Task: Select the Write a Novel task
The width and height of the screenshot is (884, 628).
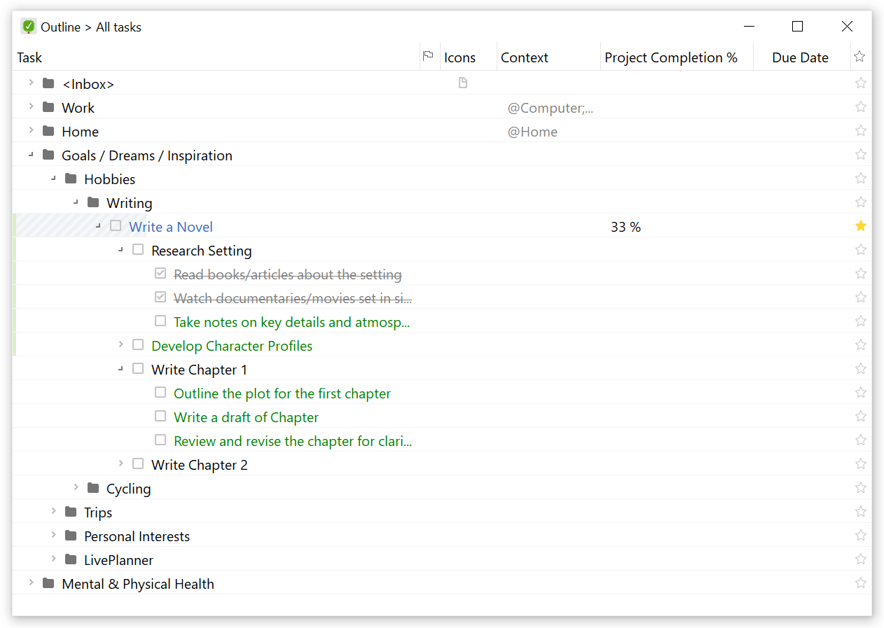Action: pos(170,226)
